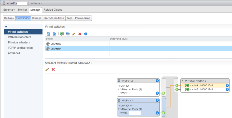Select Virtual switches in sidebar
Screen dimensions: 232x118
[23, 32]
